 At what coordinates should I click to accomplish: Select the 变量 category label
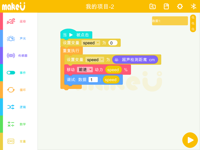point(23,141)
